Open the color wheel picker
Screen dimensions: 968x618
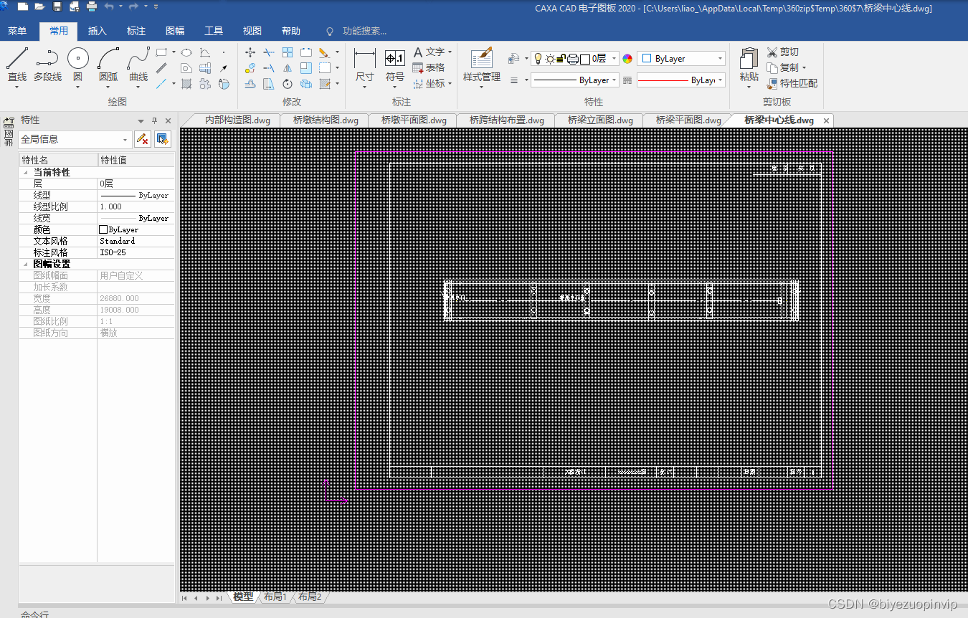pos(627,59)
